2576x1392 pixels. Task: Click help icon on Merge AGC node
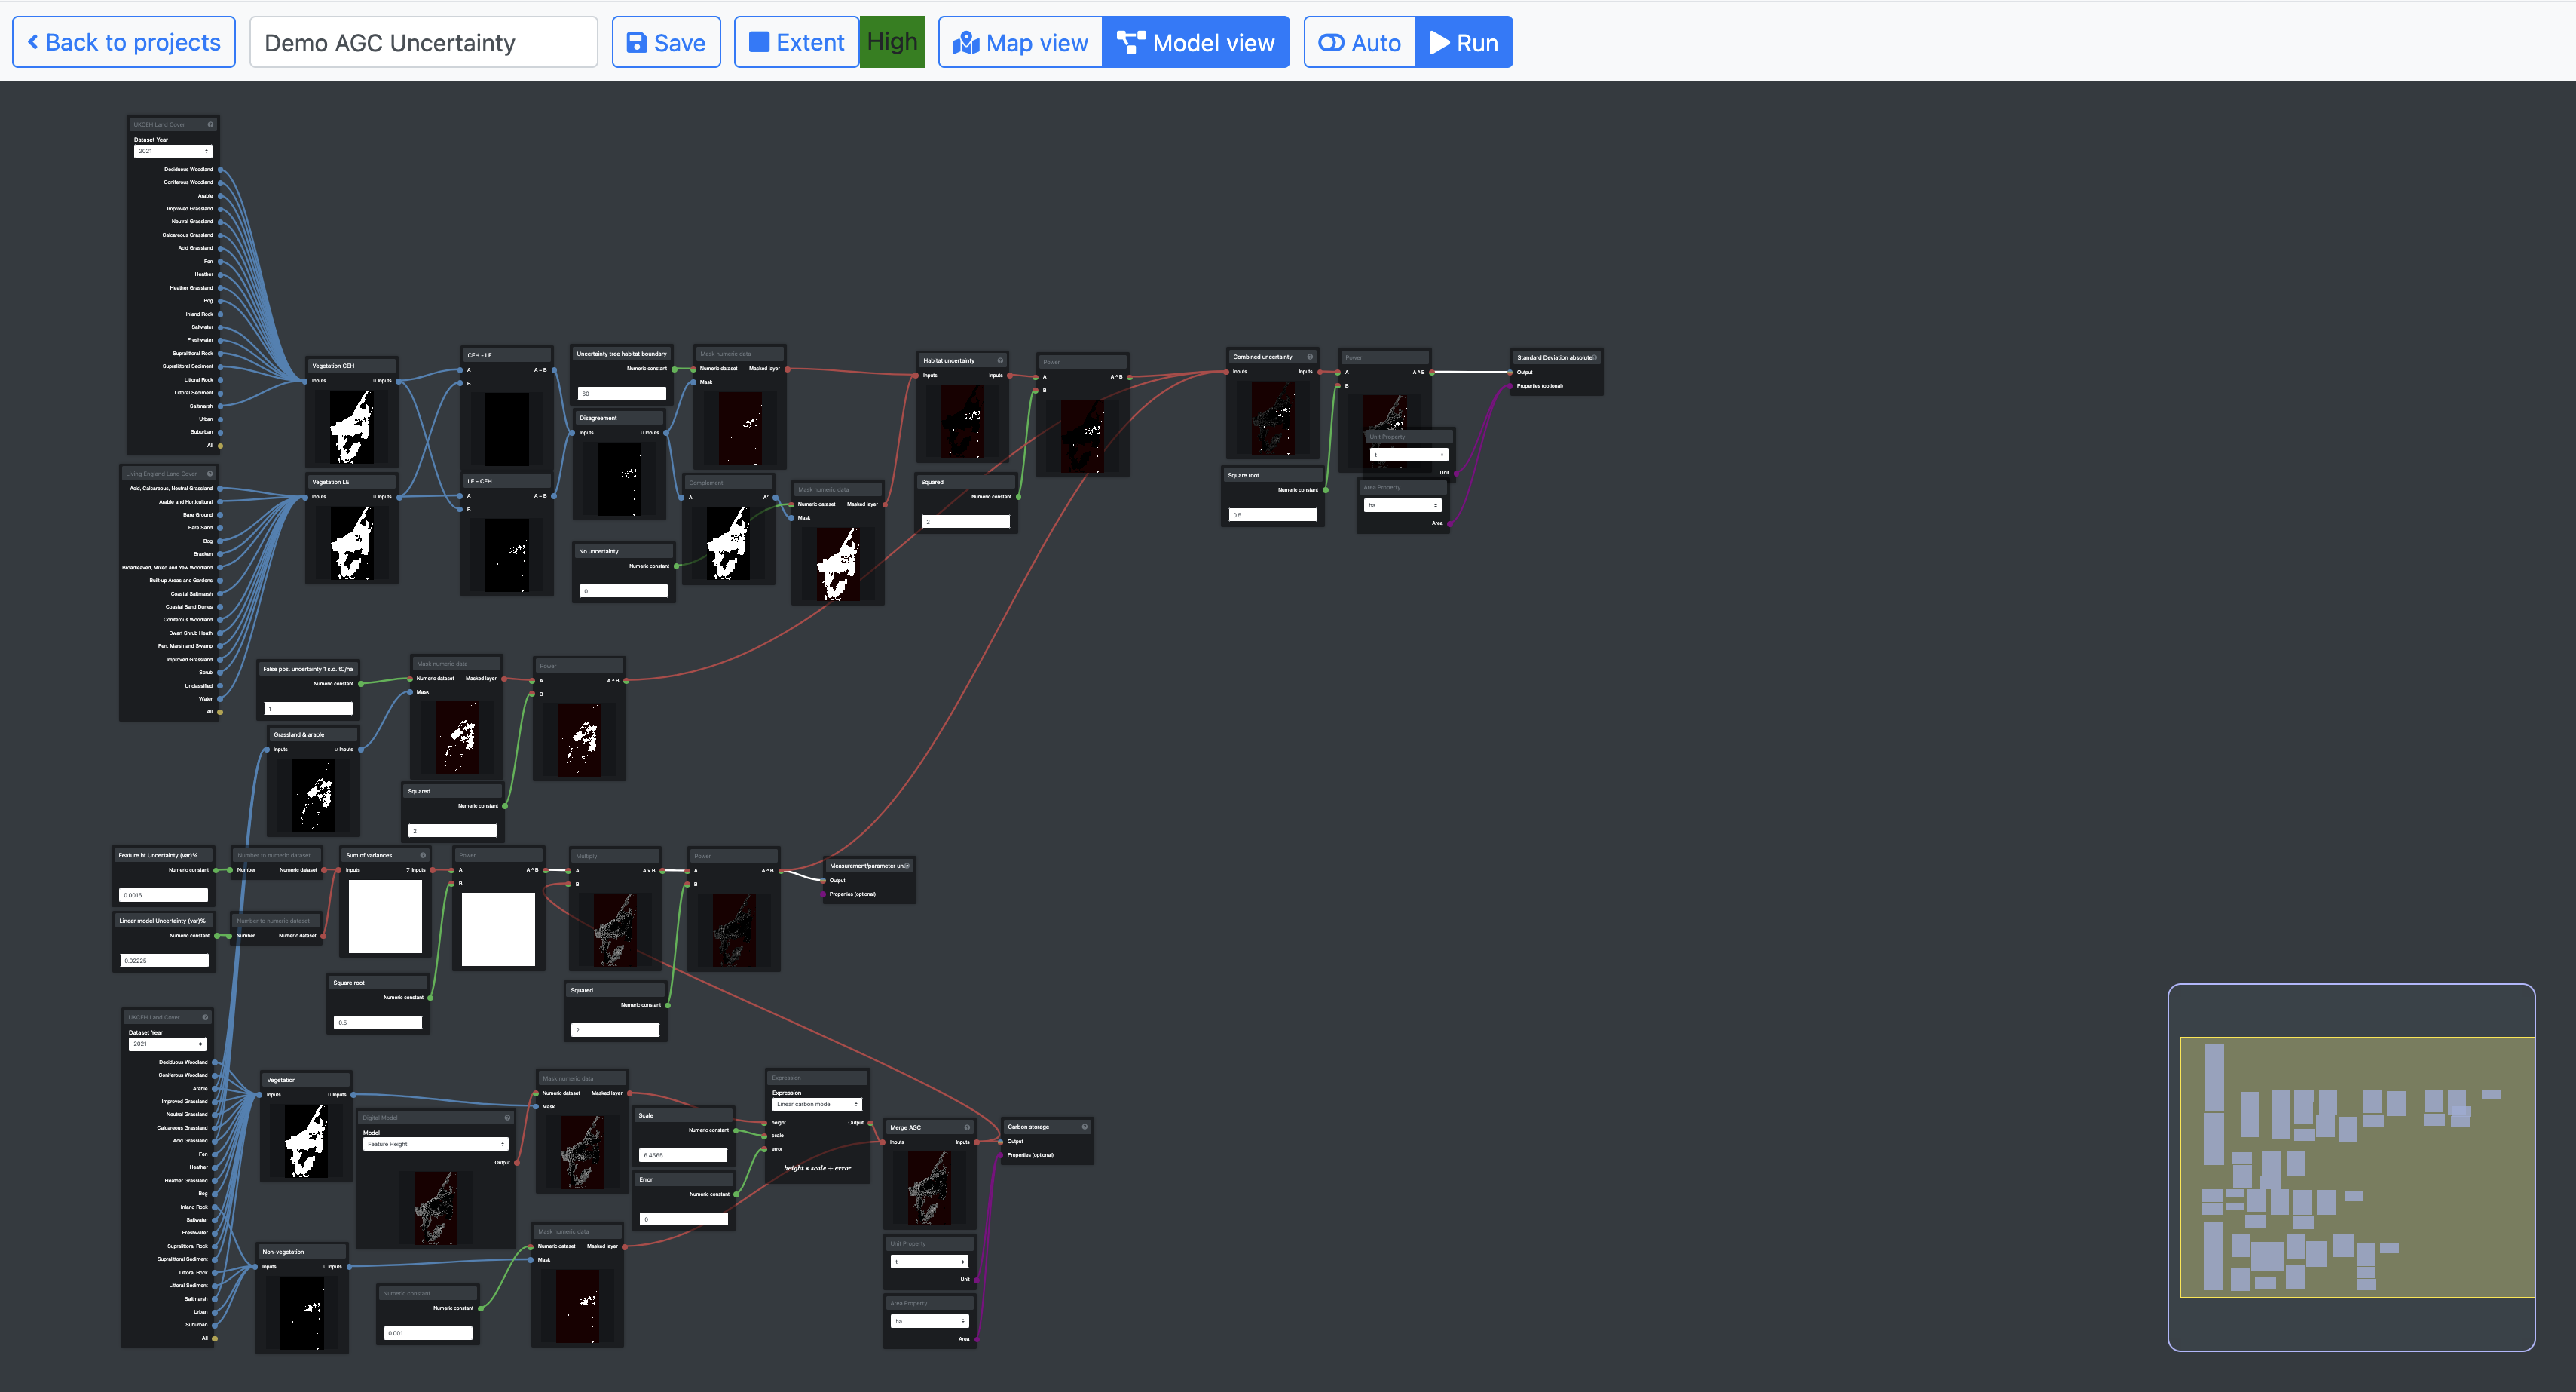pos(967,1128)
